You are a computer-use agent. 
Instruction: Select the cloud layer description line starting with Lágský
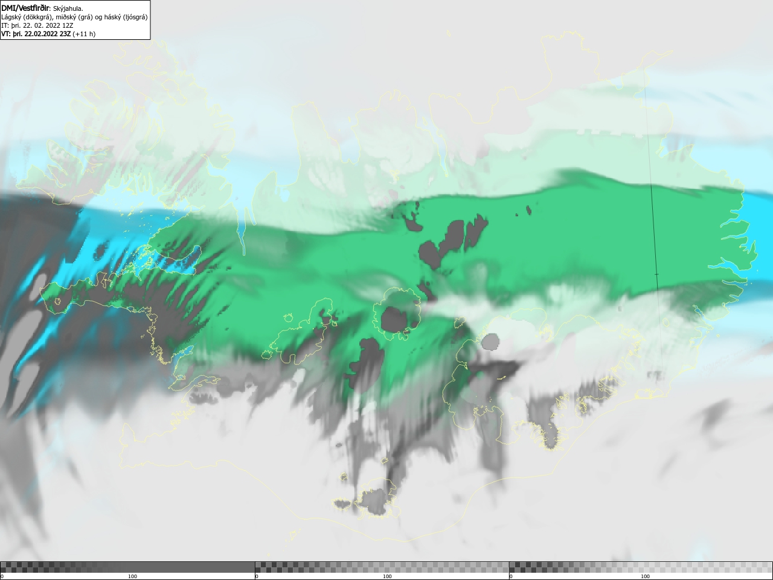point(74,17)
